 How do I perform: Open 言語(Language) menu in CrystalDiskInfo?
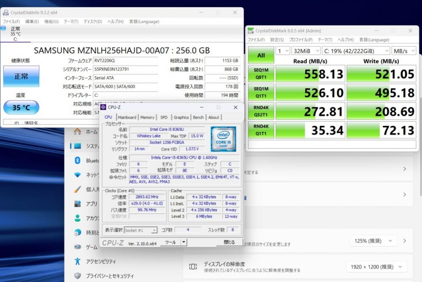click(x=144, y=21)
